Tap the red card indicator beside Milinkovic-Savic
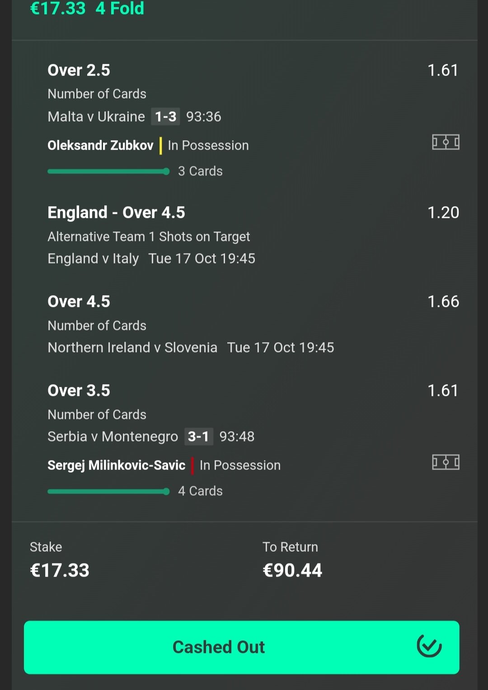Viewport: 488px width, 690px height. click(x=192, y=465)
